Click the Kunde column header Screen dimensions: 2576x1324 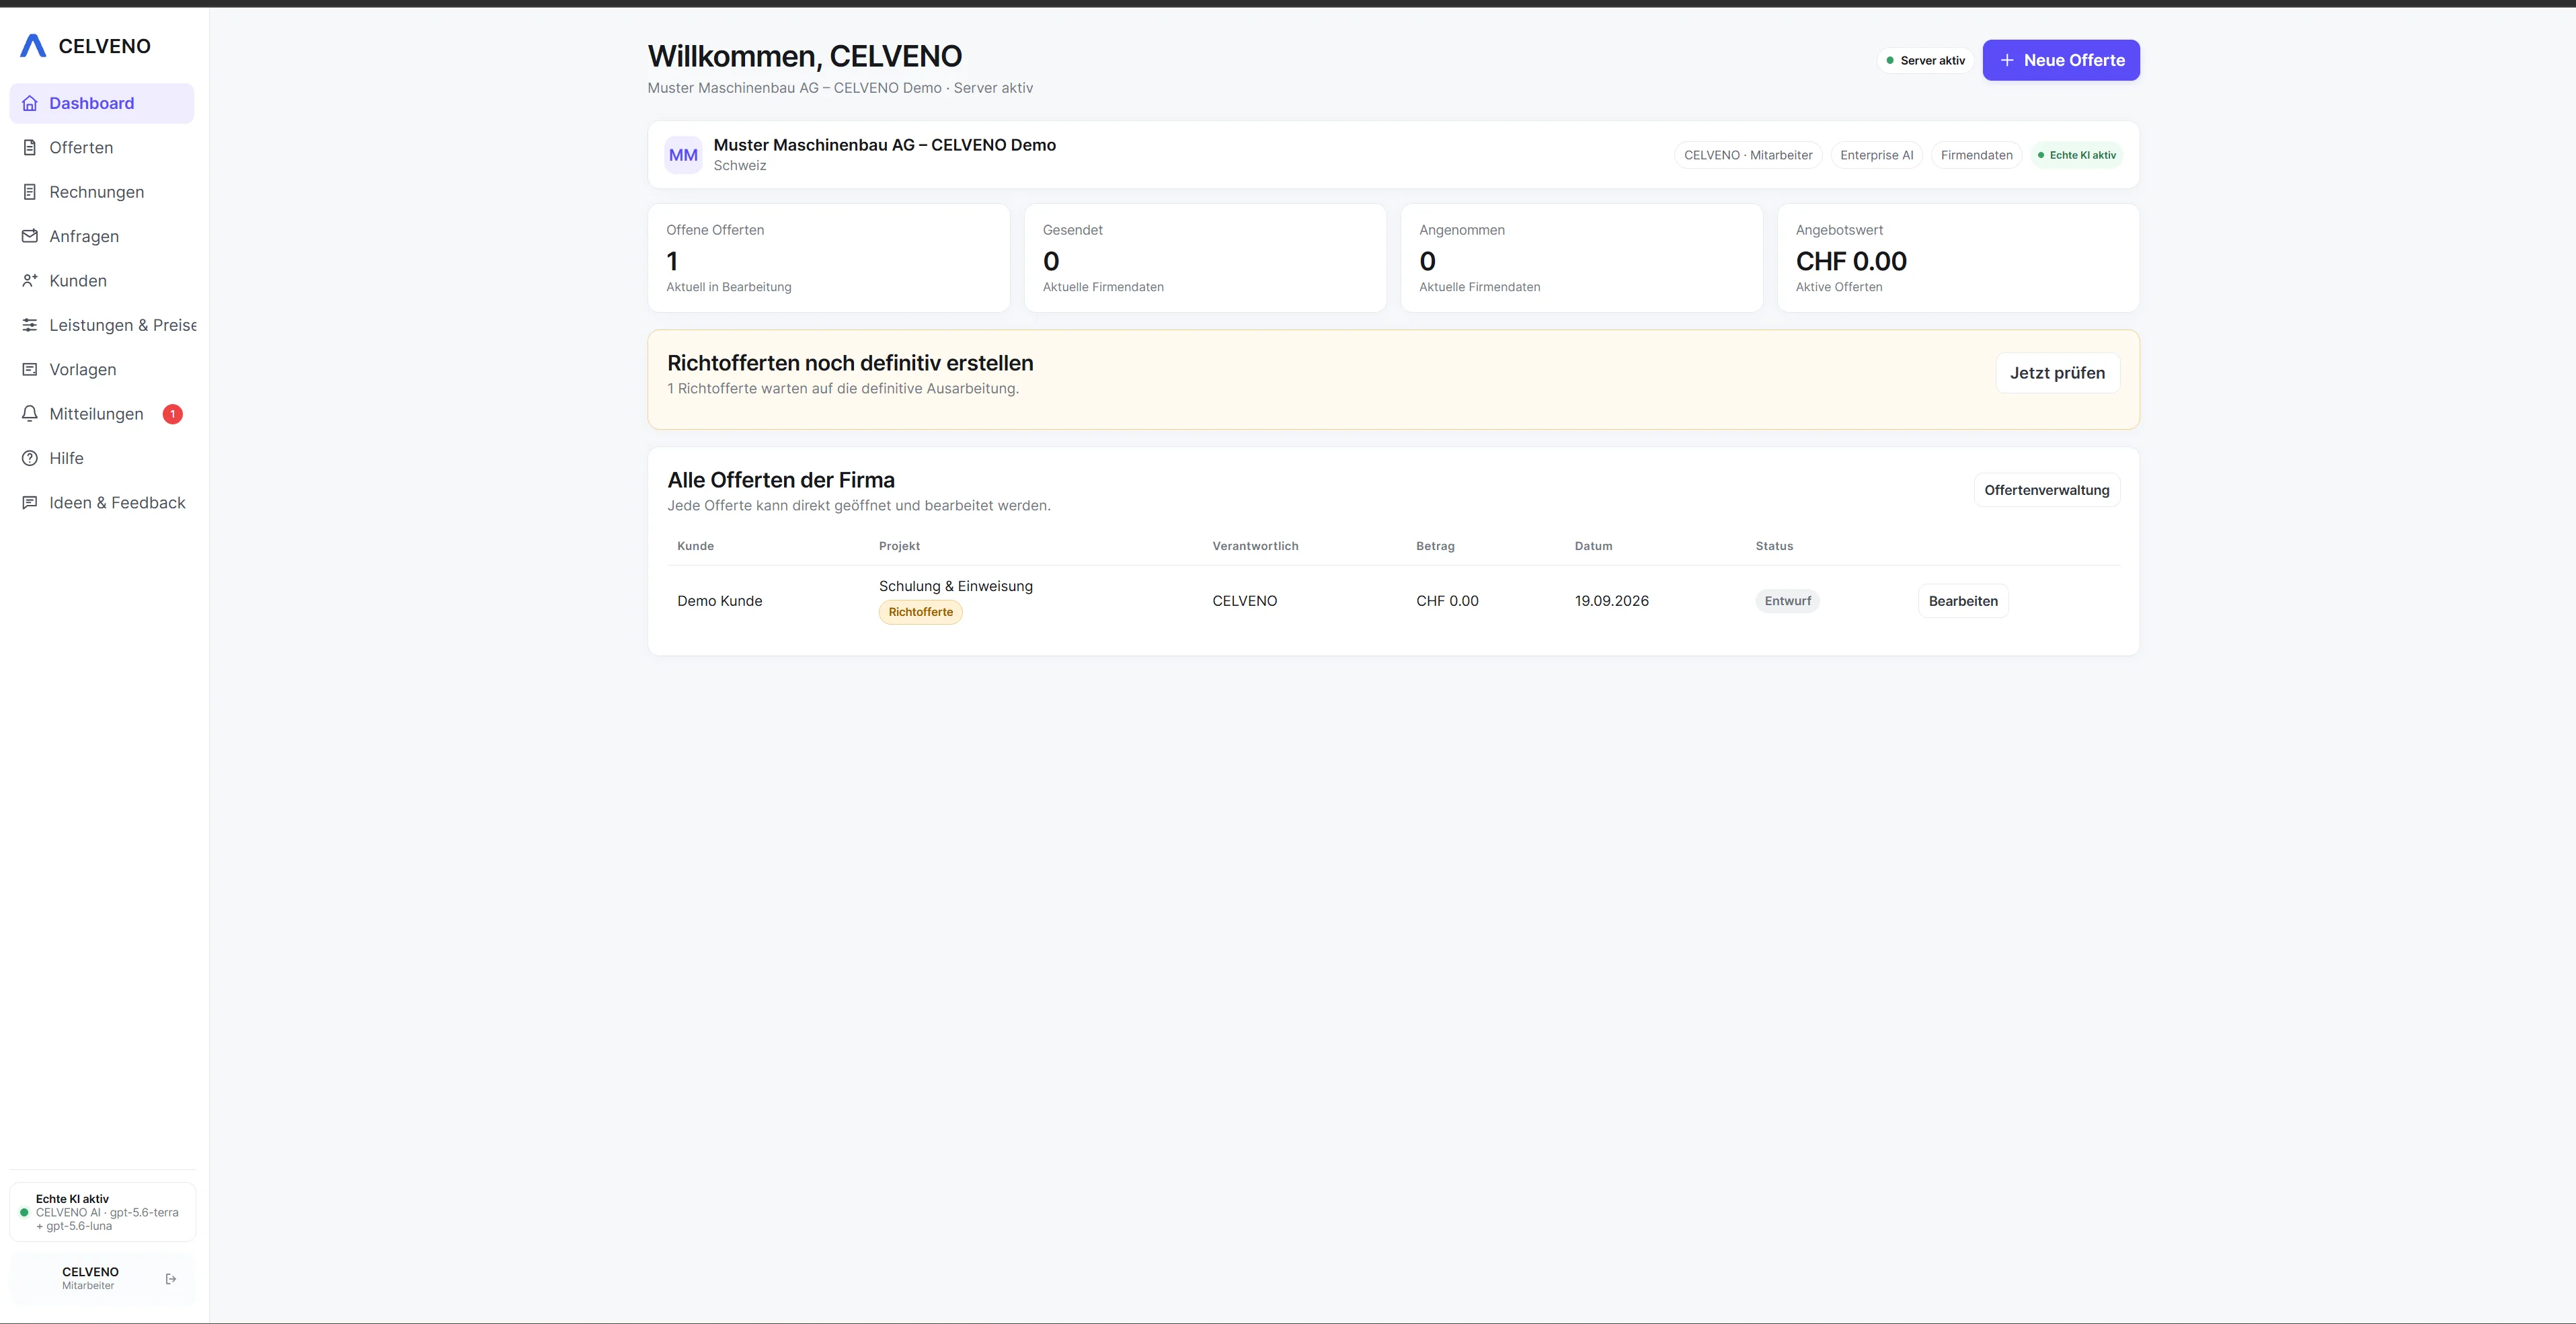695,546
